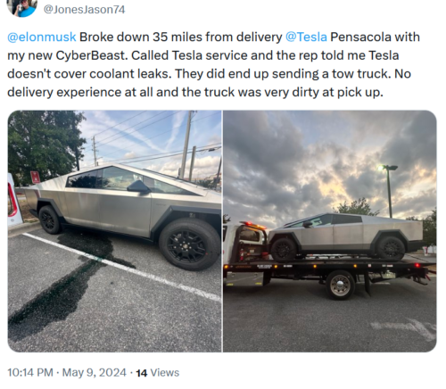Enlarge the left Cybertruck coolant leak photo
The height and width of the screenshot is (389, 446).
click(x=114, y=231)
